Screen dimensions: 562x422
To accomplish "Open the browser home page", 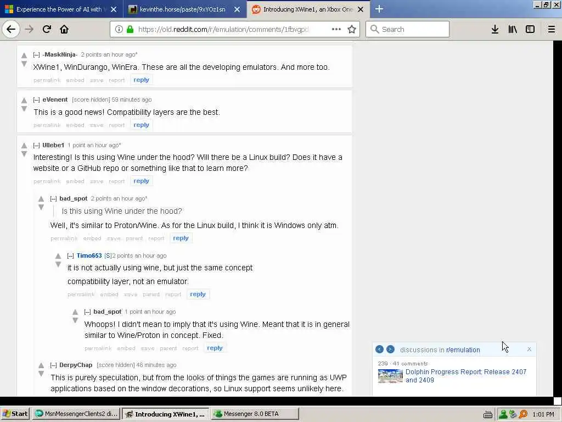I will [x=64, y=29].
